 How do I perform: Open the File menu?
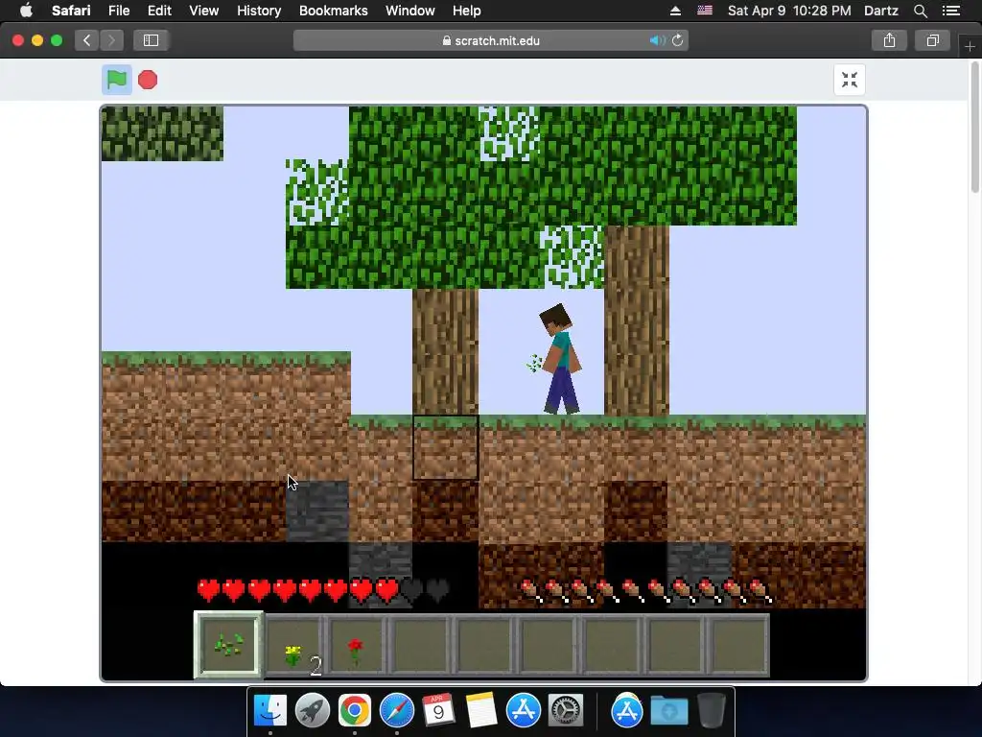pos(118,11)
